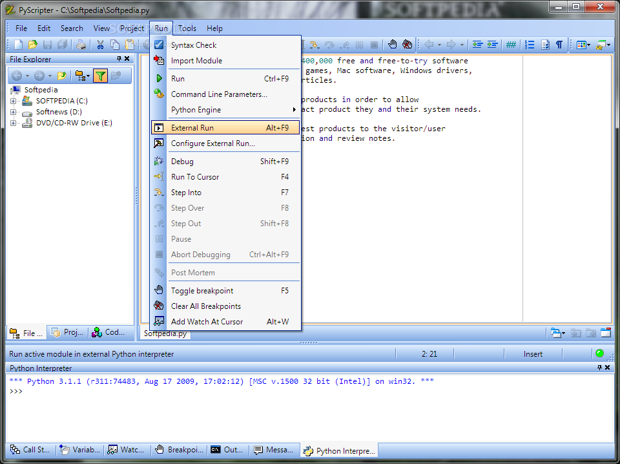Viewport: 620px width, 464px height.
Task: Click the Copy toolbar icon
Action: click(115, 45)
